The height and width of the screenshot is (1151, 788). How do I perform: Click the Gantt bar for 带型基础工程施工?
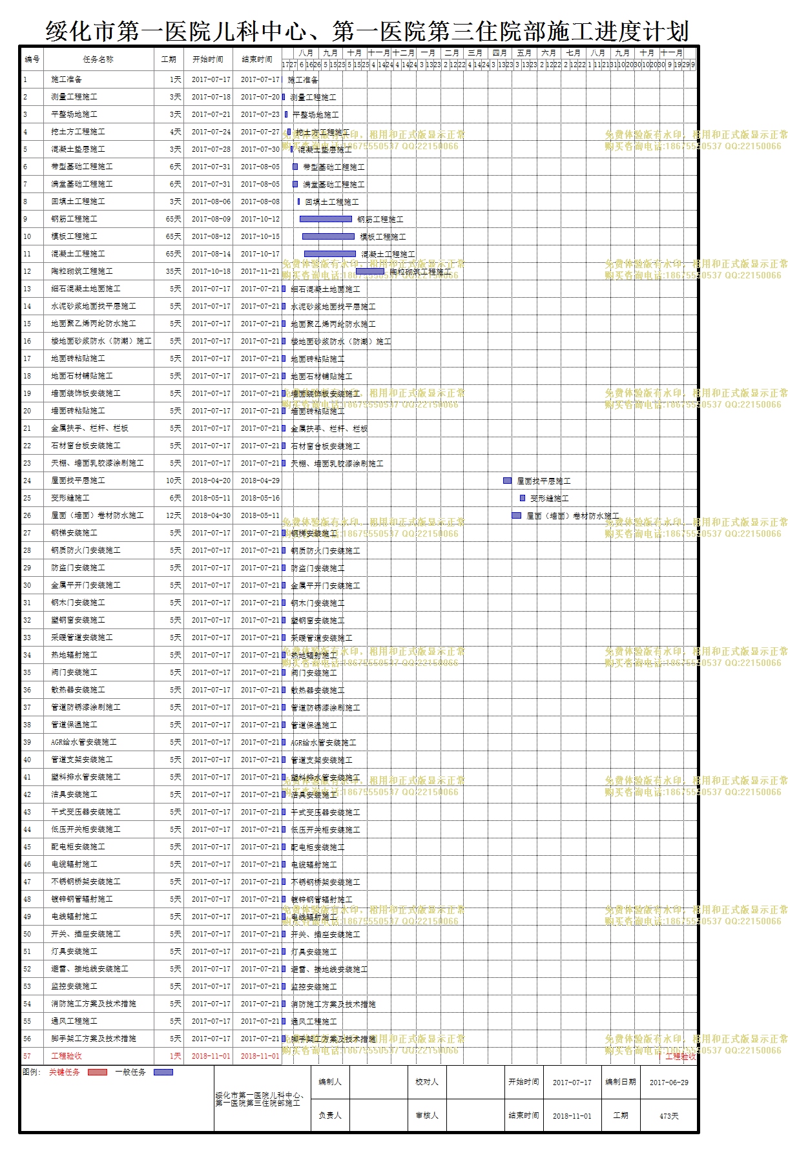pyautogui.click(x=295, y=167)
